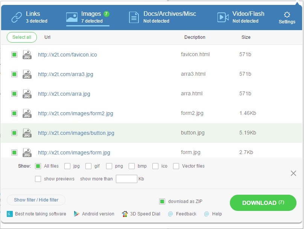304x229 pixels.
Task: Uncheck the form.jpg row checkbox
Action: click(14, 153)
